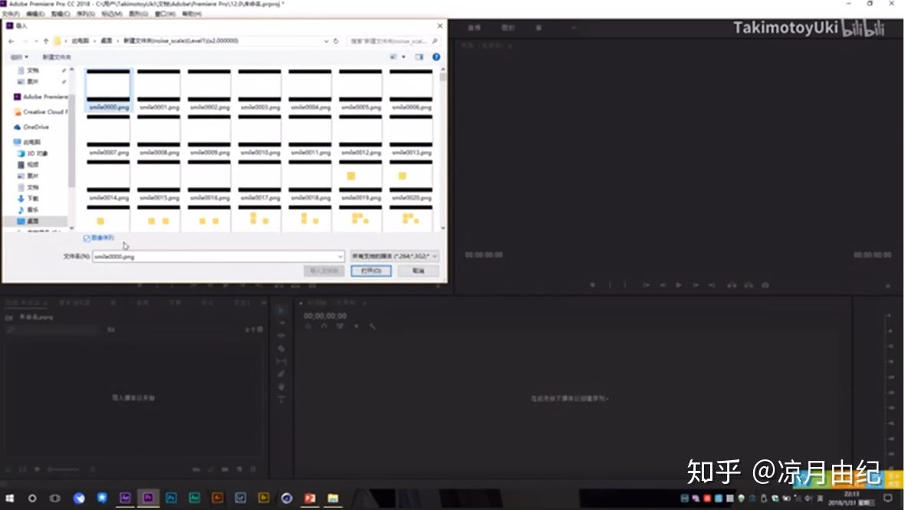Select the smile0000.png thumbnail
905x510 pixels.
tap(108, 90)
